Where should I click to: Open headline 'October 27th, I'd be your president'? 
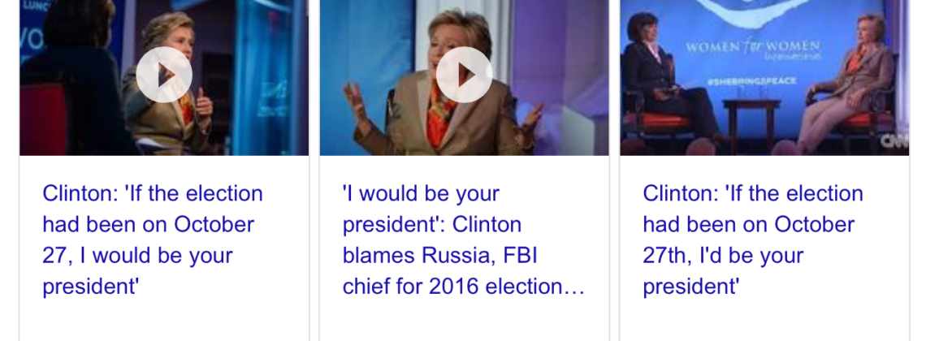click(x=753, y=240)
